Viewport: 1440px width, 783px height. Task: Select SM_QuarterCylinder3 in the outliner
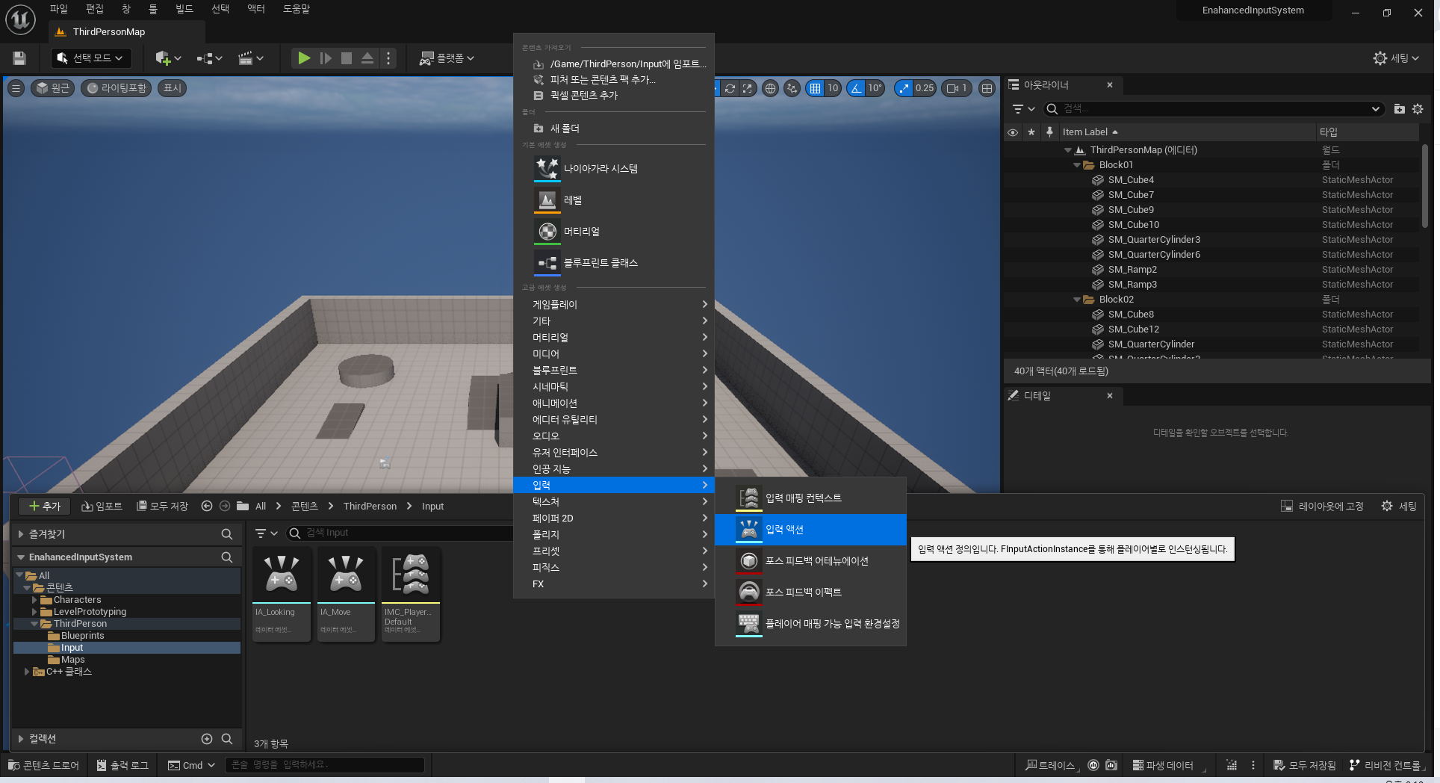(x=1154, y=240)
